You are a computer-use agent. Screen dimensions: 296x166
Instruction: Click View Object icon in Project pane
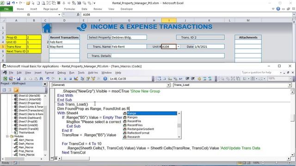coord(10,90)
